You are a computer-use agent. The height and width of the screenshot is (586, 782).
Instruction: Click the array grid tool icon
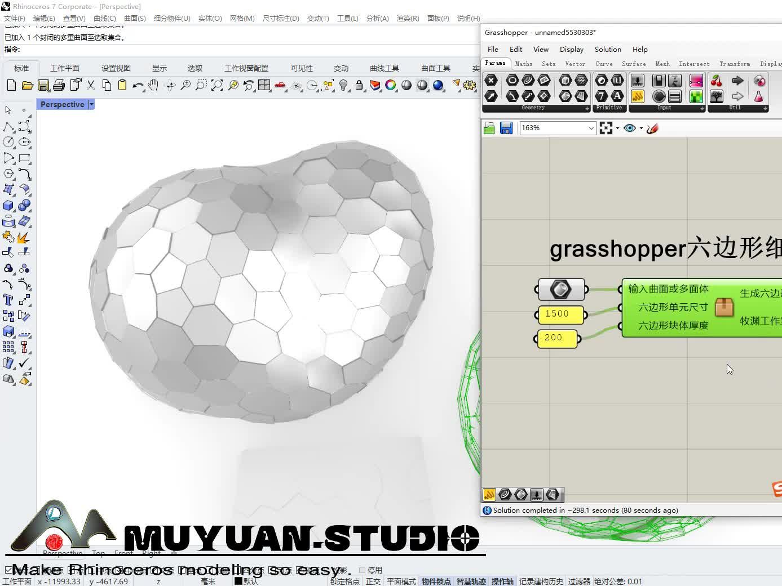(8, 347)
